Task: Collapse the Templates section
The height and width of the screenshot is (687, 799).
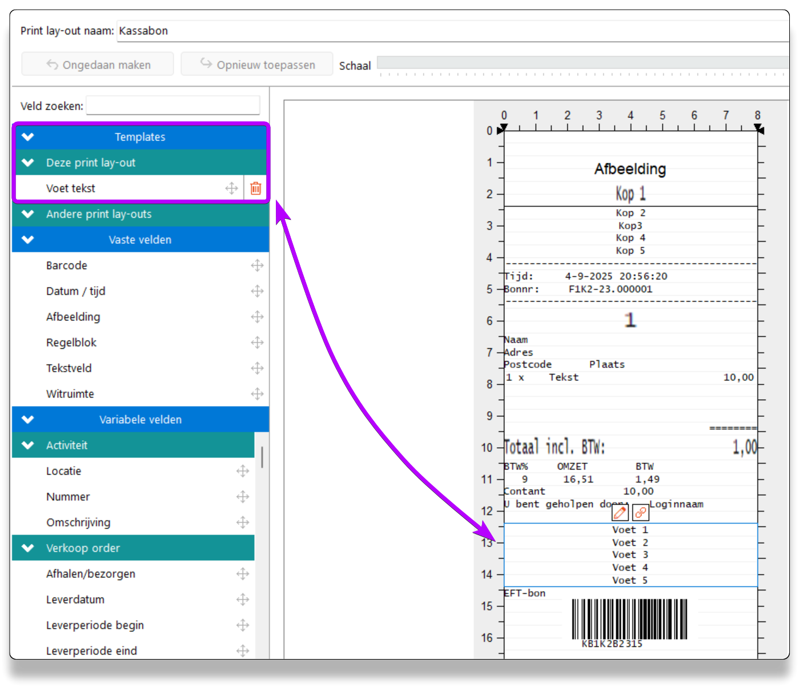Action: click(28, 137)
